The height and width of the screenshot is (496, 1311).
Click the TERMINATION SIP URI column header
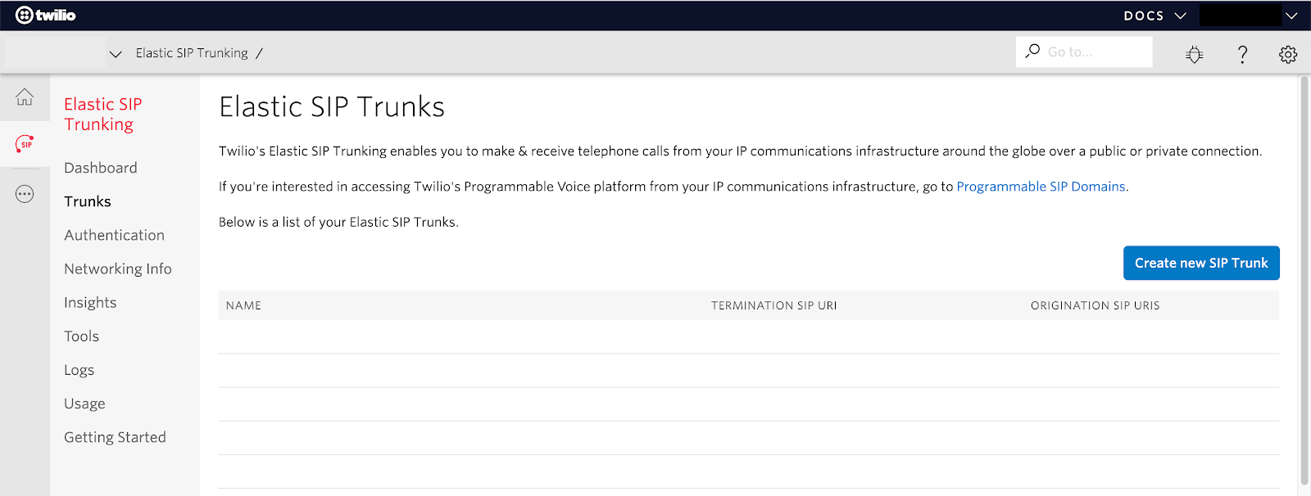pyautogui.click(x=773, y=305)
